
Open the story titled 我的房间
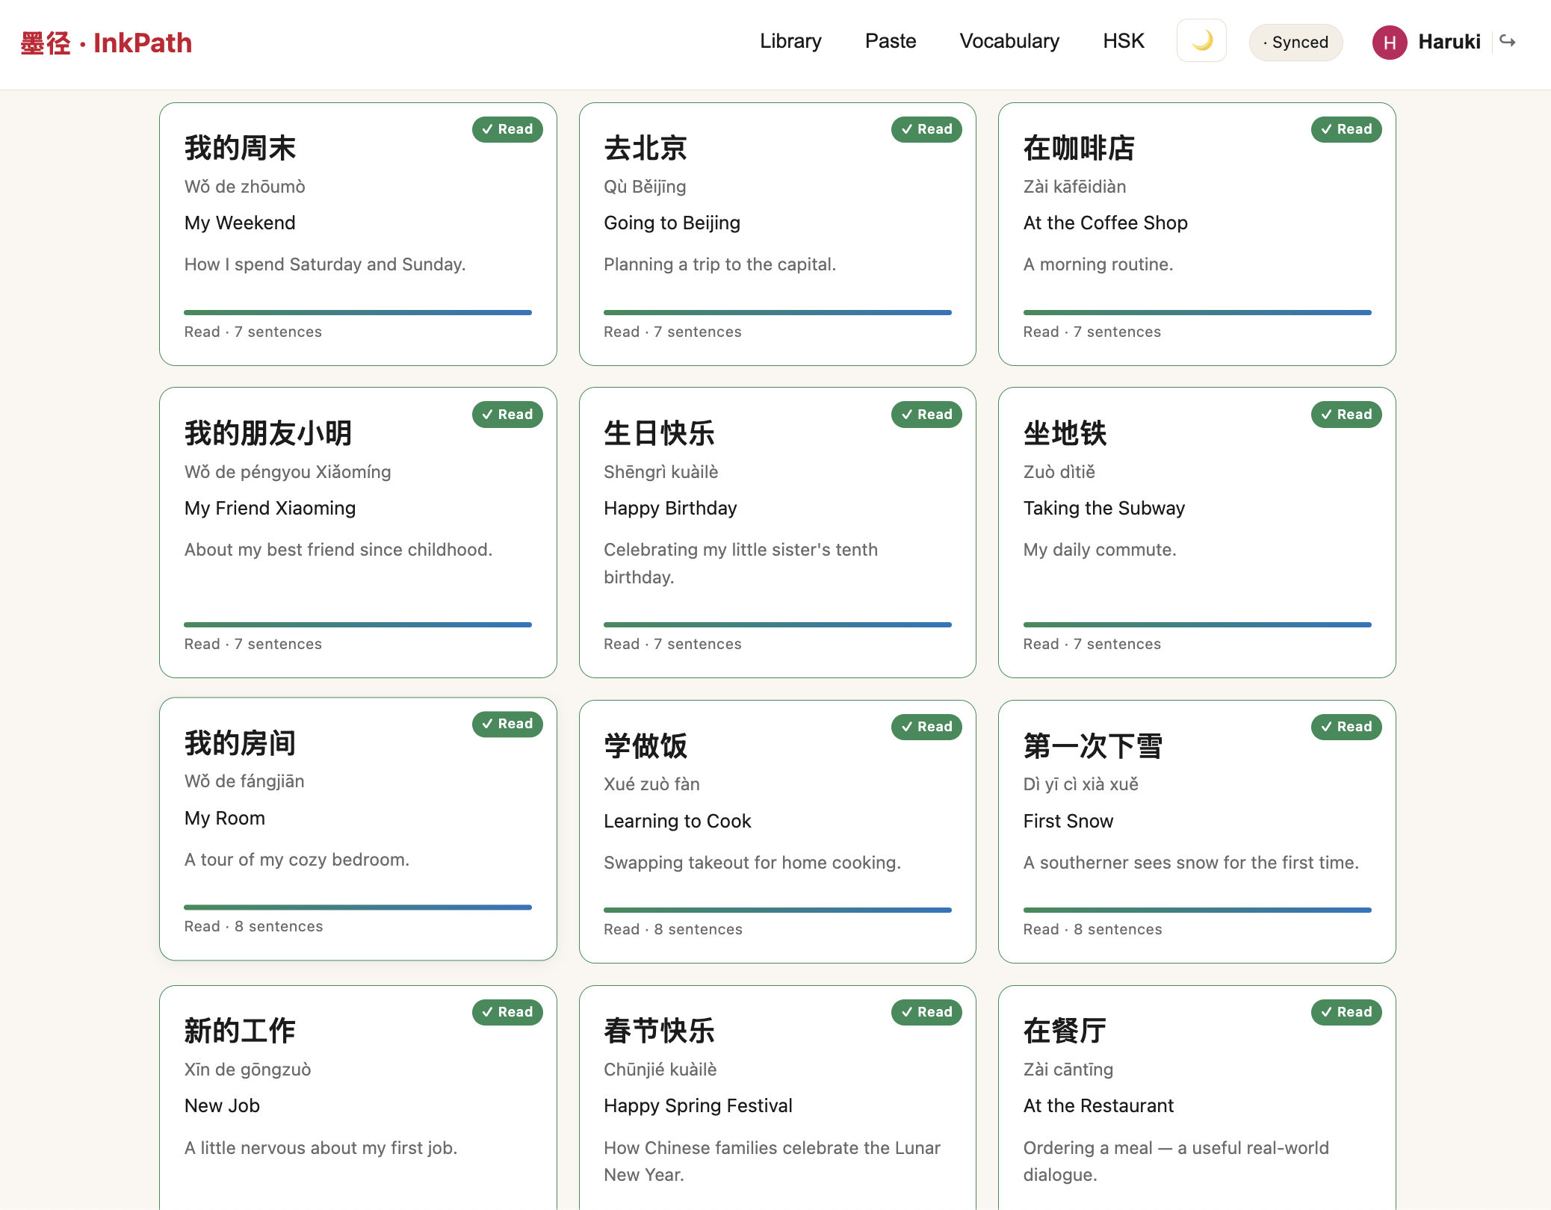tap(241, 742)
